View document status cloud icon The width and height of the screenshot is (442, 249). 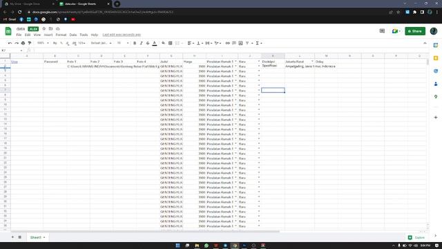(58, 29)
